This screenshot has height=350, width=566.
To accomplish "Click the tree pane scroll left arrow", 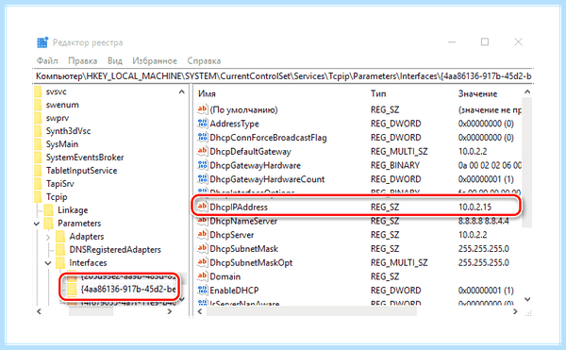I will [39, 311].
